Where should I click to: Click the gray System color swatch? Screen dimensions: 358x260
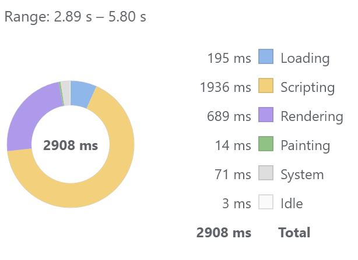click(266, 173)
